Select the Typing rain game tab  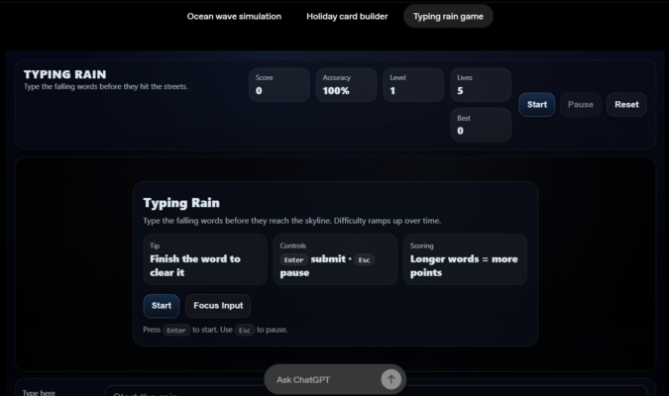click(x=447, y=16)
